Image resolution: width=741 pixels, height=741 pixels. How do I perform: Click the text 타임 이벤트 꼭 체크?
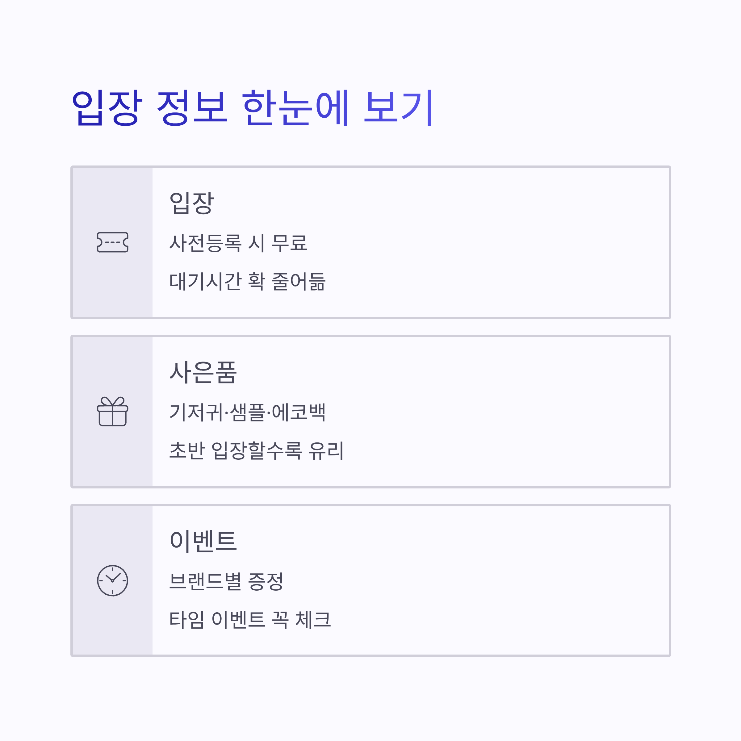pyautogui.click(x=250, y=619)
